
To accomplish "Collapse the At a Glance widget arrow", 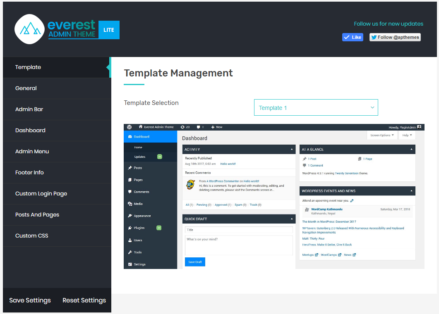I will 411,149.
